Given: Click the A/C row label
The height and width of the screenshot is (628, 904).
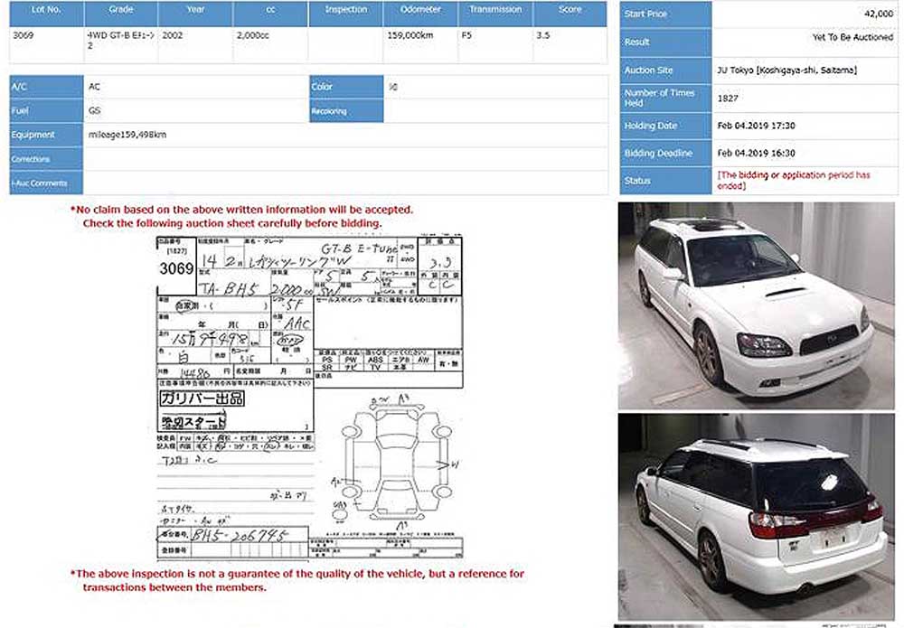Looking at the screenshot, I should tap(46, 87).
